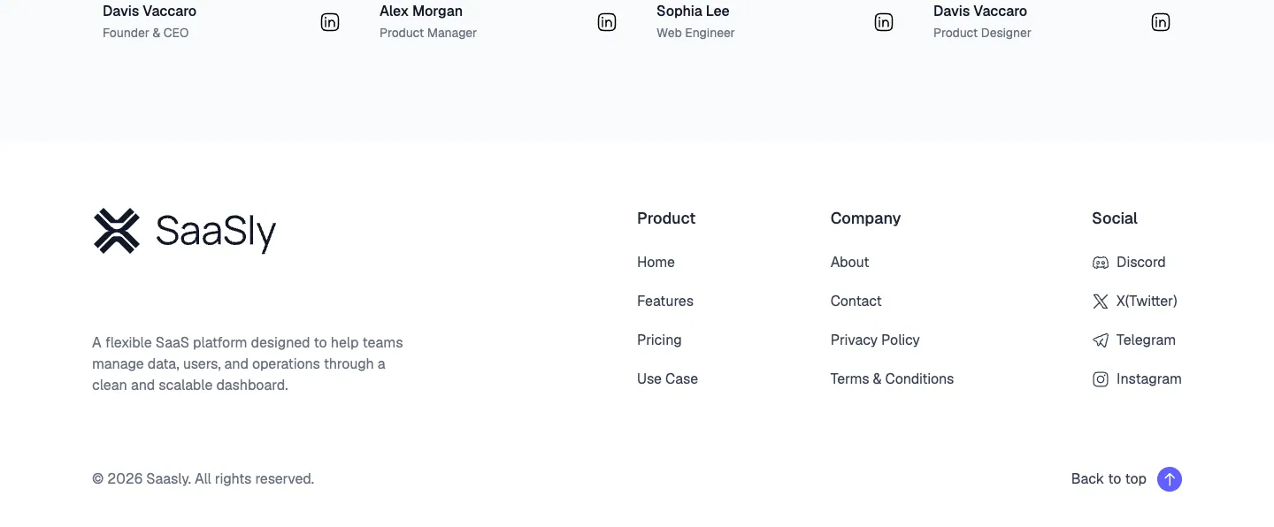The height and width of the screenshot is (527, 1274).
Task: Click the Discord icon in Social
Action: point(1101,263)
